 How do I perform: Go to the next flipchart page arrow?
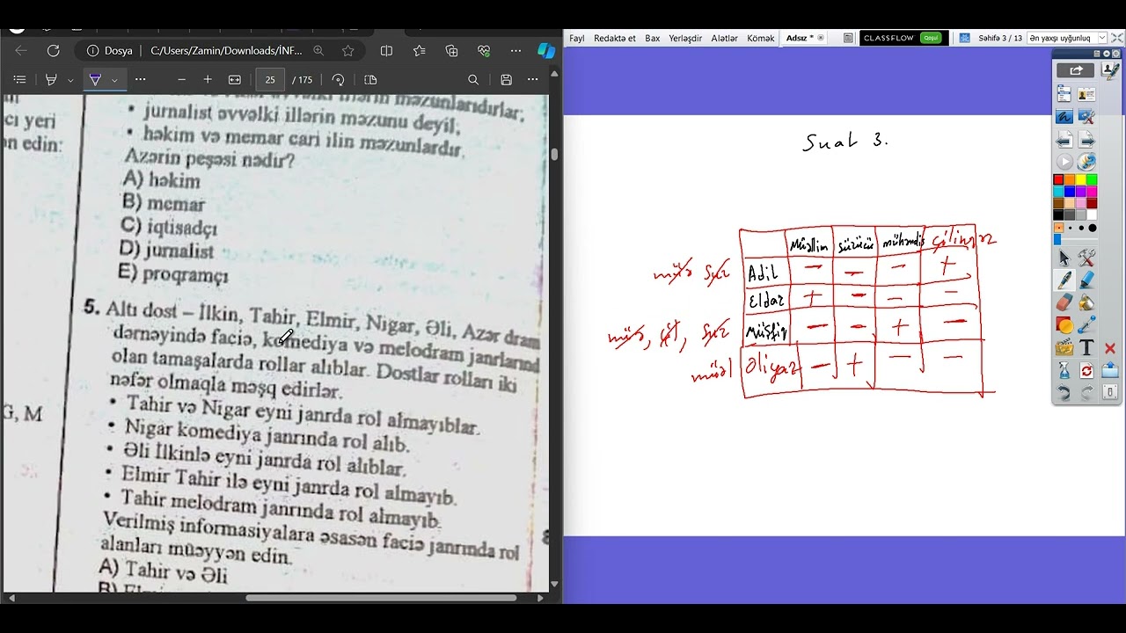click(1086, 139)
